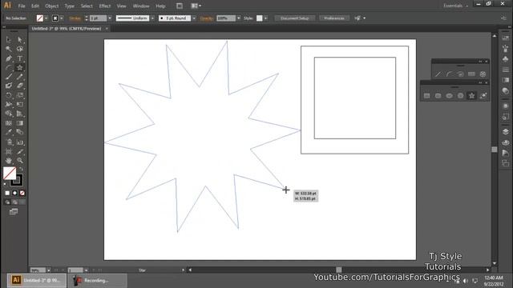Select the Magic Wand tool

pyautogui.click(x=9, y=49)
